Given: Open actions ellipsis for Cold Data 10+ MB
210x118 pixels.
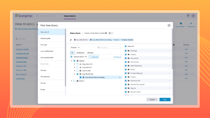Looking at the screenshot, I should 186,49.
